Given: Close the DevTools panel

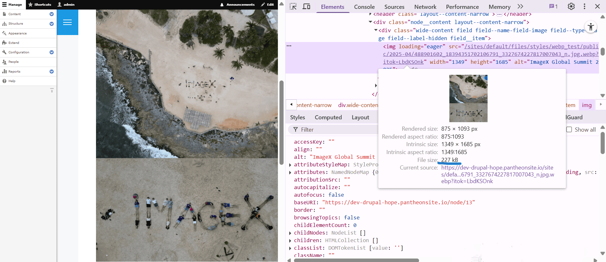Looking at the screenshot, I should tap(597, 6).
